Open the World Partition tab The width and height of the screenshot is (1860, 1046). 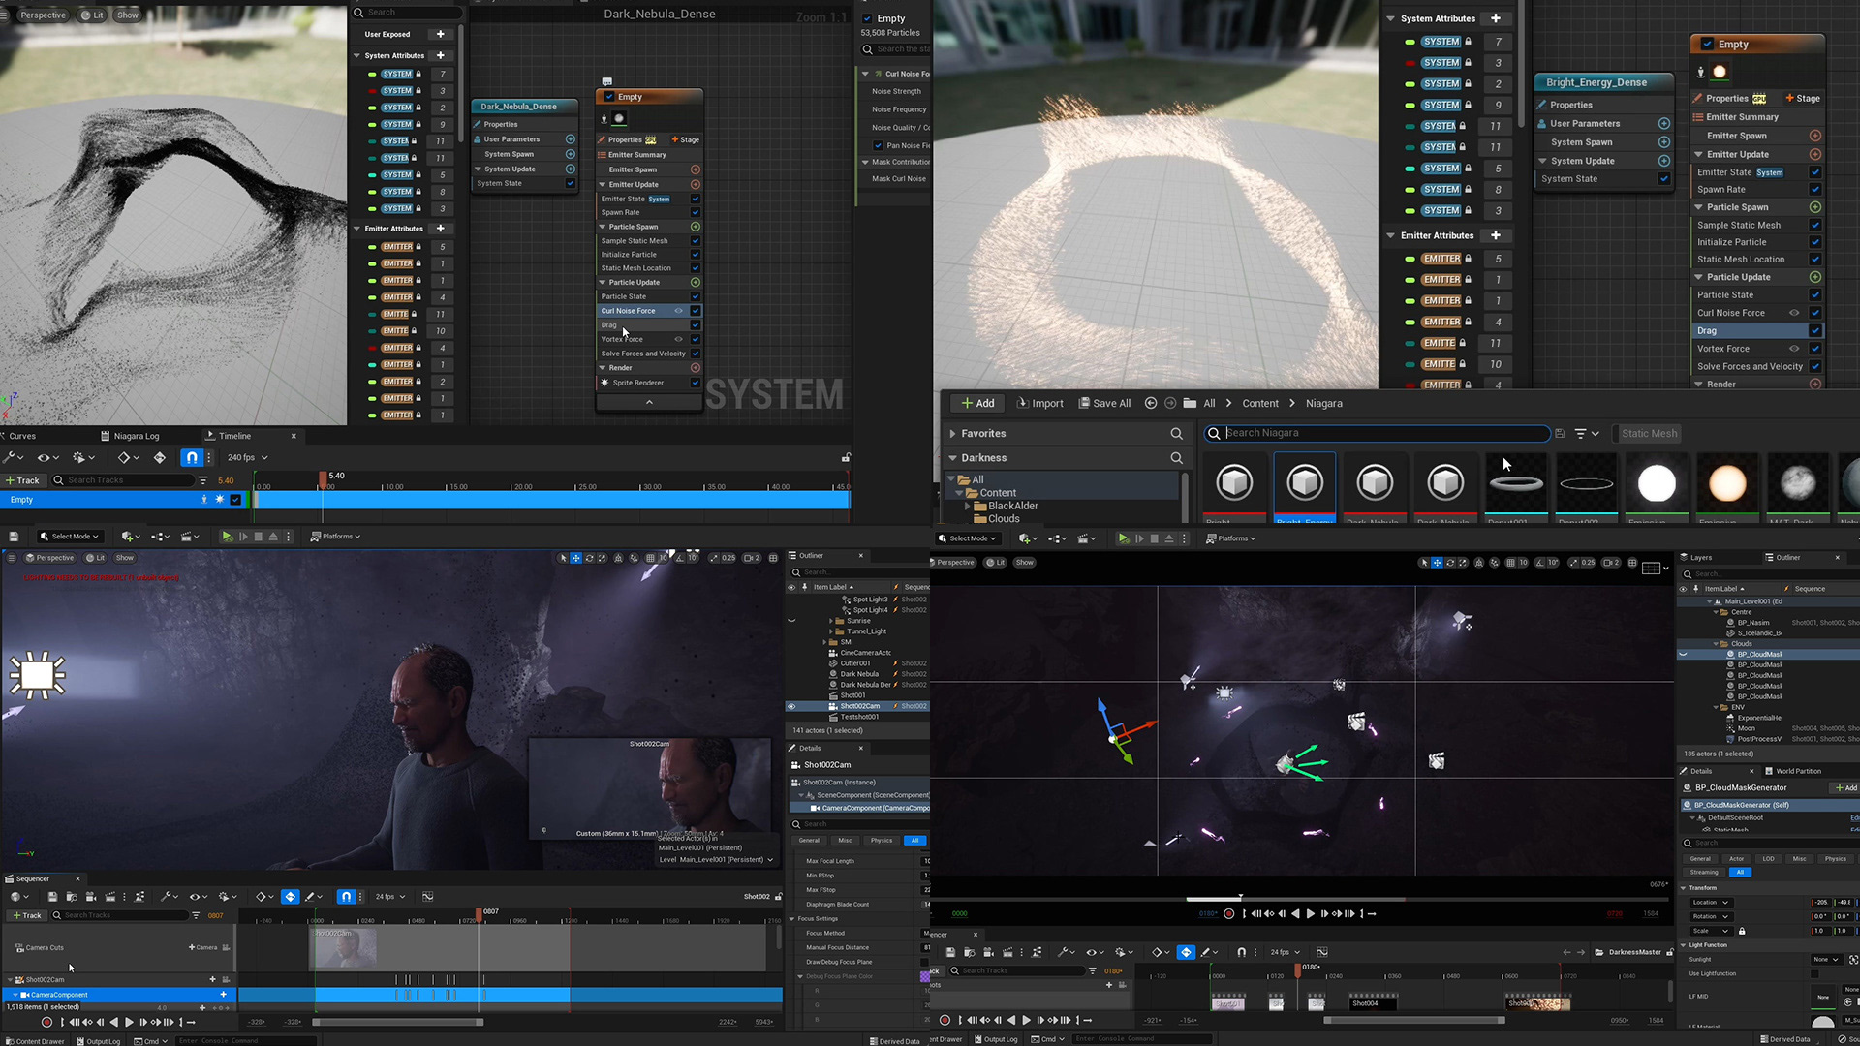point(1798,771)
